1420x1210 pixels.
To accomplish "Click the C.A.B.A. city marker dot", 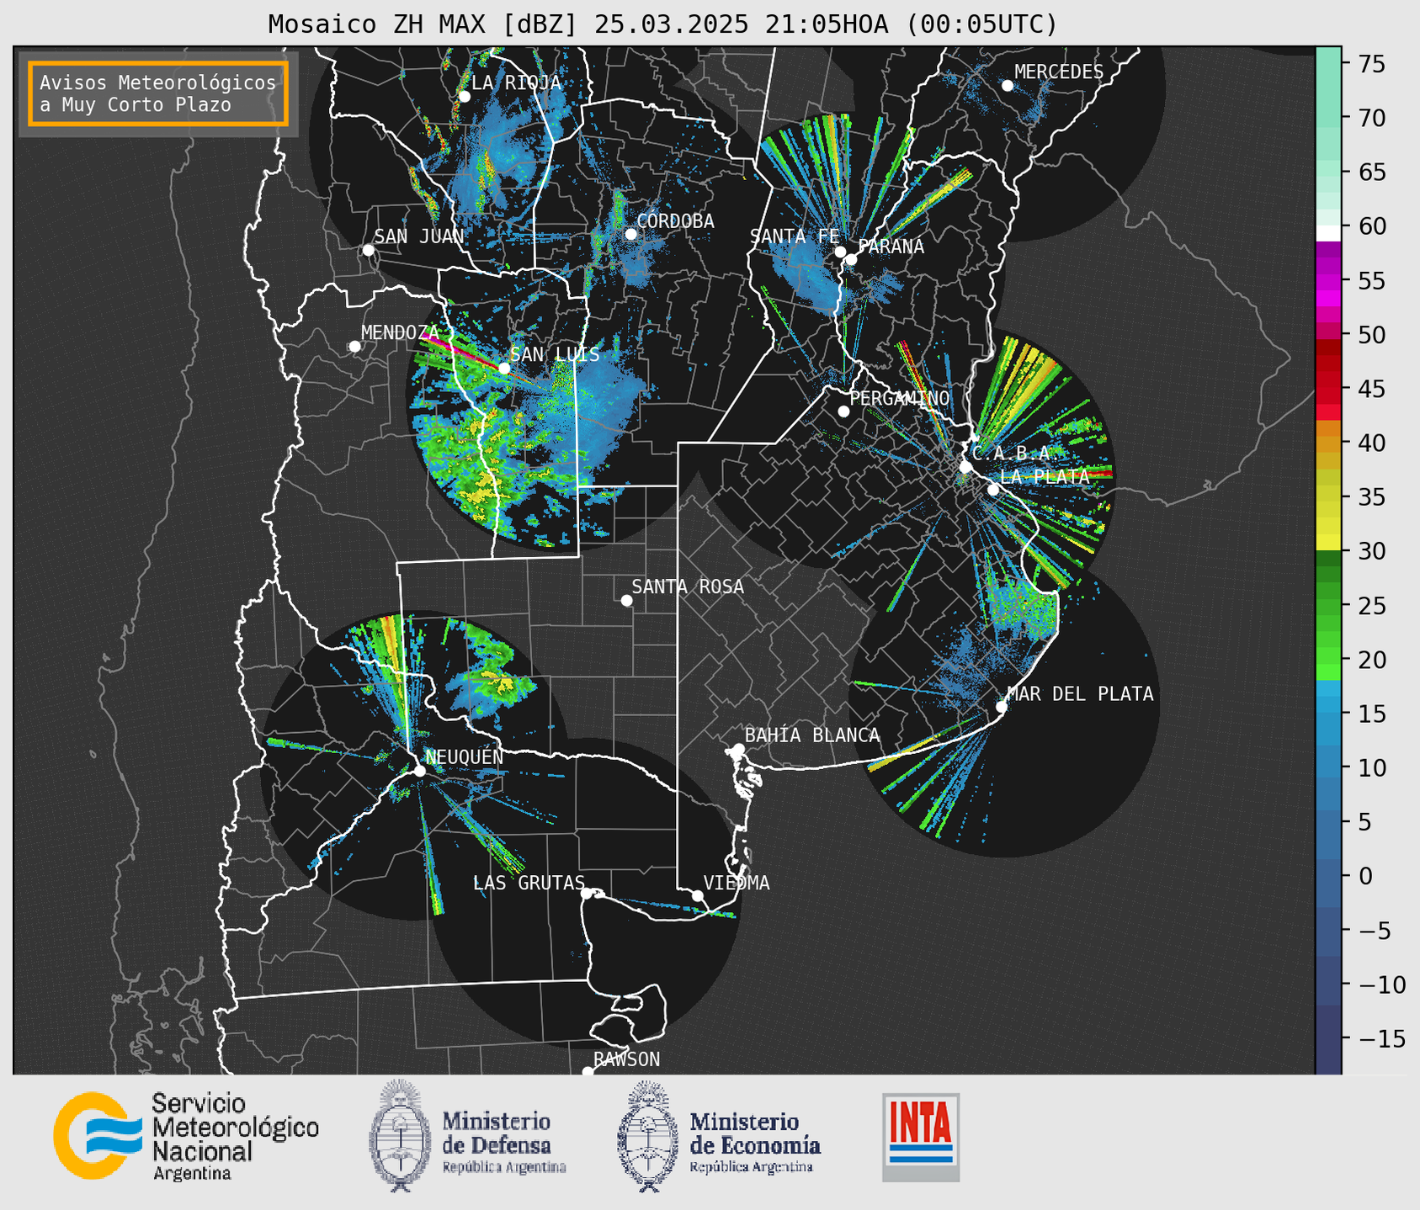I will (x=966, y=467).
